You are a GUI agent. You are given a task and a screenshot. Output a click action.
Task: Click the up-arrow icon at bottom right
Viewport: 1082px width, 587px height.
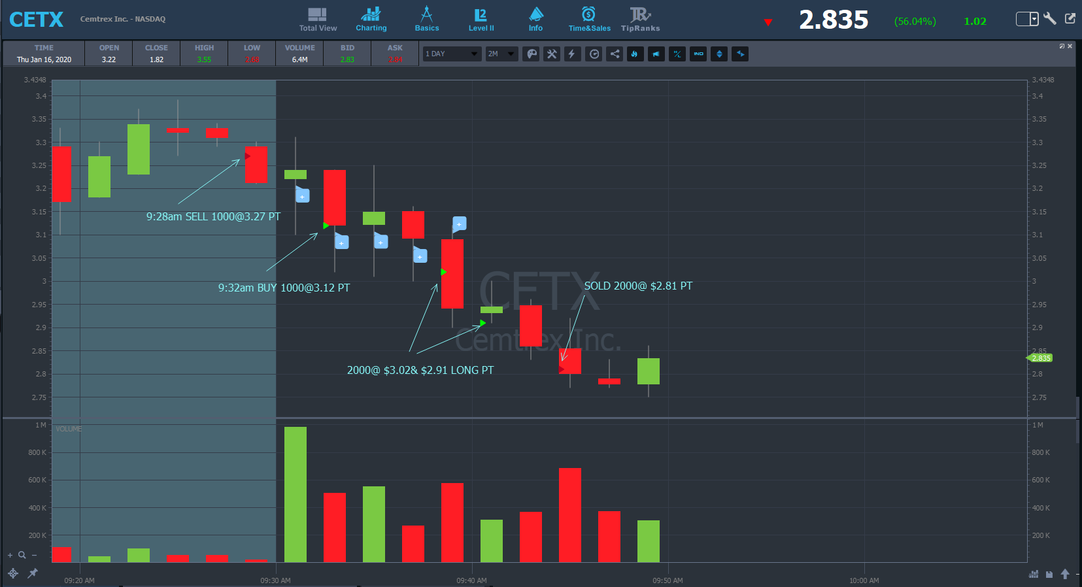[1065, 574]
